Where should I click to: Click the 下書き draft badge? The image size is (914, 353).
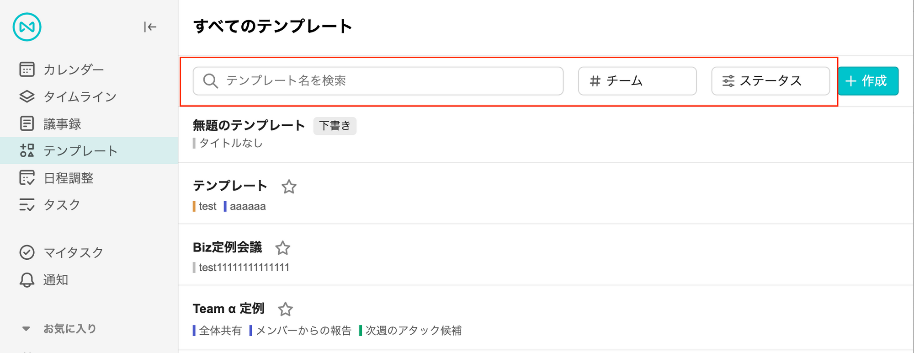(x=335, y=126)
